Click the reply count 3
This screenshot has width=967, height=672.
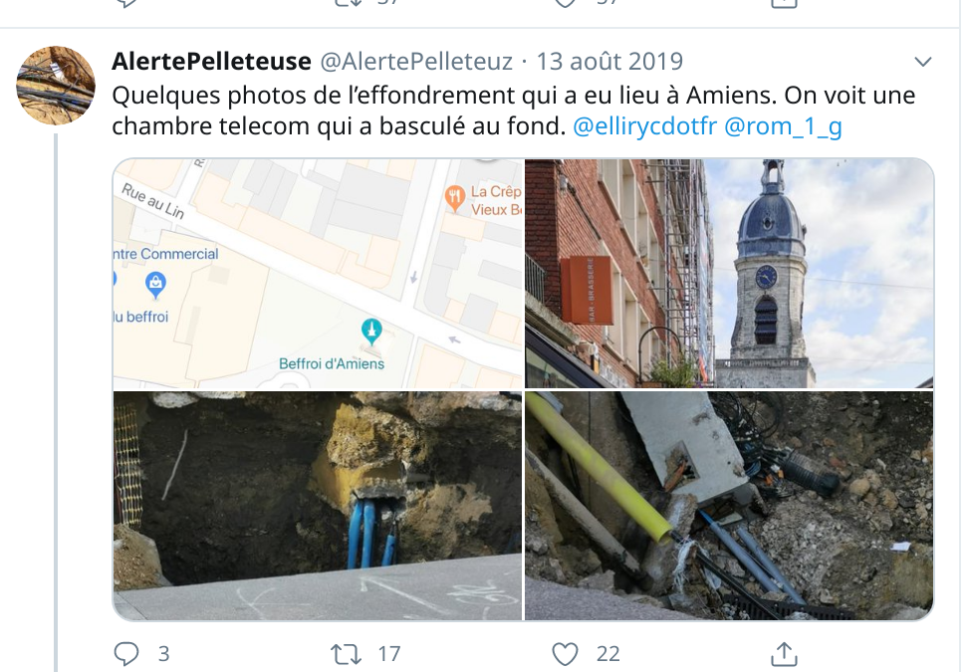point(163,653)
